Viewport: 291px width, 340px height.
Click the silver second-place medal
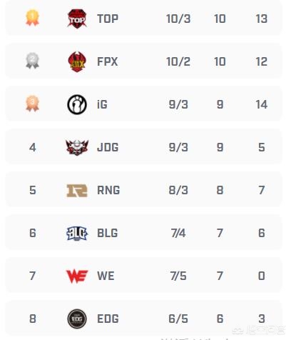32,61
